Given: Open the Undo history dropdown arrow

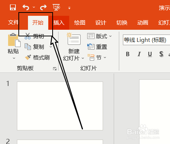Looking at the screenshot, I should point(34,7).
